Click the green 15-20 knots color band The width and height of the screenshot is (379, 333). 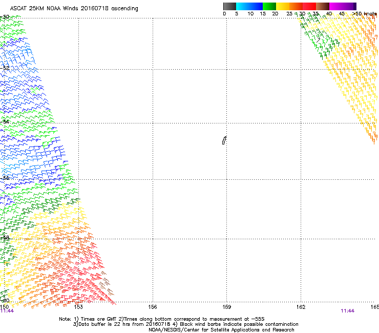click(x=269, y=6)
